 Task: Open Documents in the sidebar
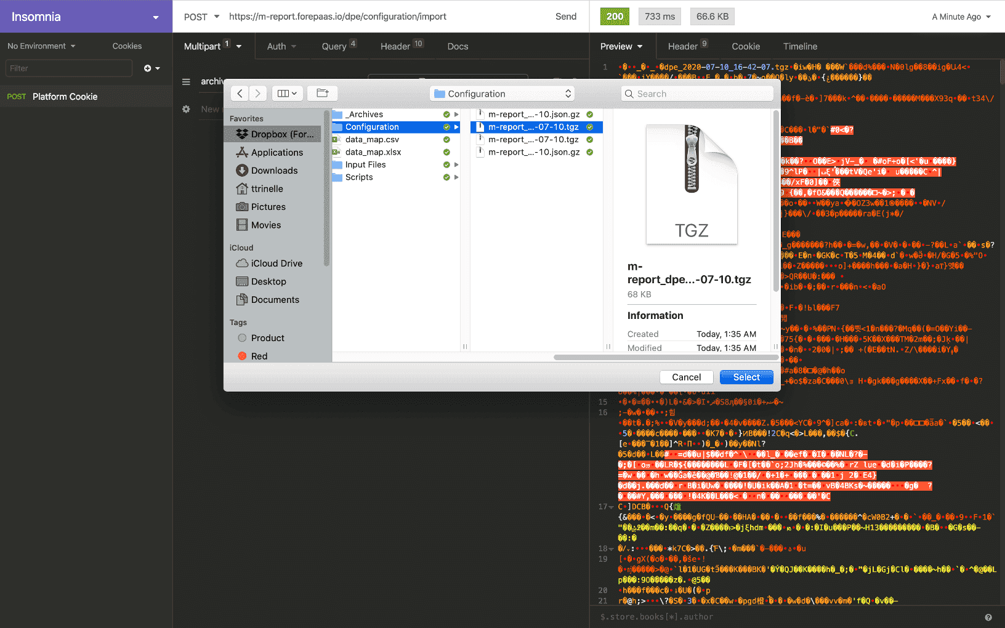pos(275,300)
